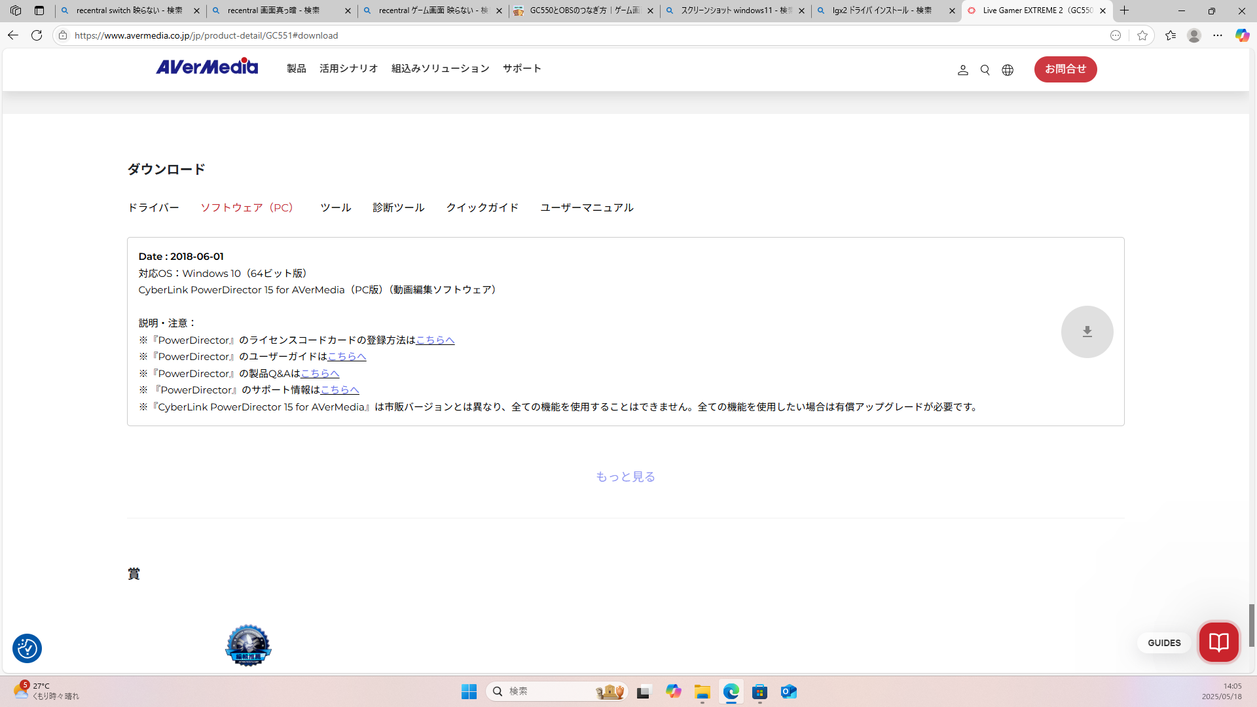Screen dimensions: 1257x707
Task: Open weather widget showing 27°C
Action: pos(46,691)
